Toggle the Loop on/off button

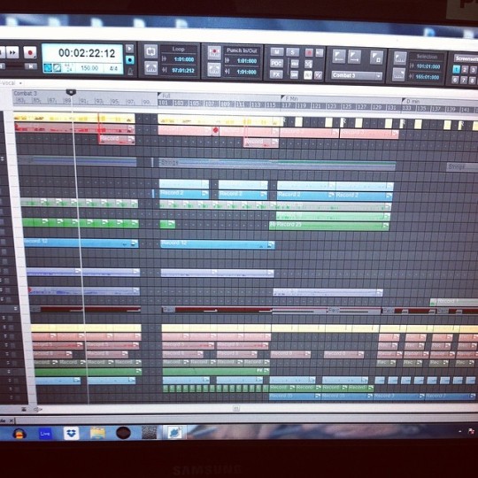click(x=151, y=51)
